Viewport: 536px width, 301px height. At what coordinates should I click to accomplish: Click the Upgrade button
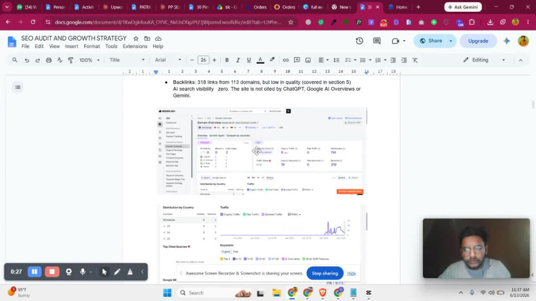click(478, 41)
